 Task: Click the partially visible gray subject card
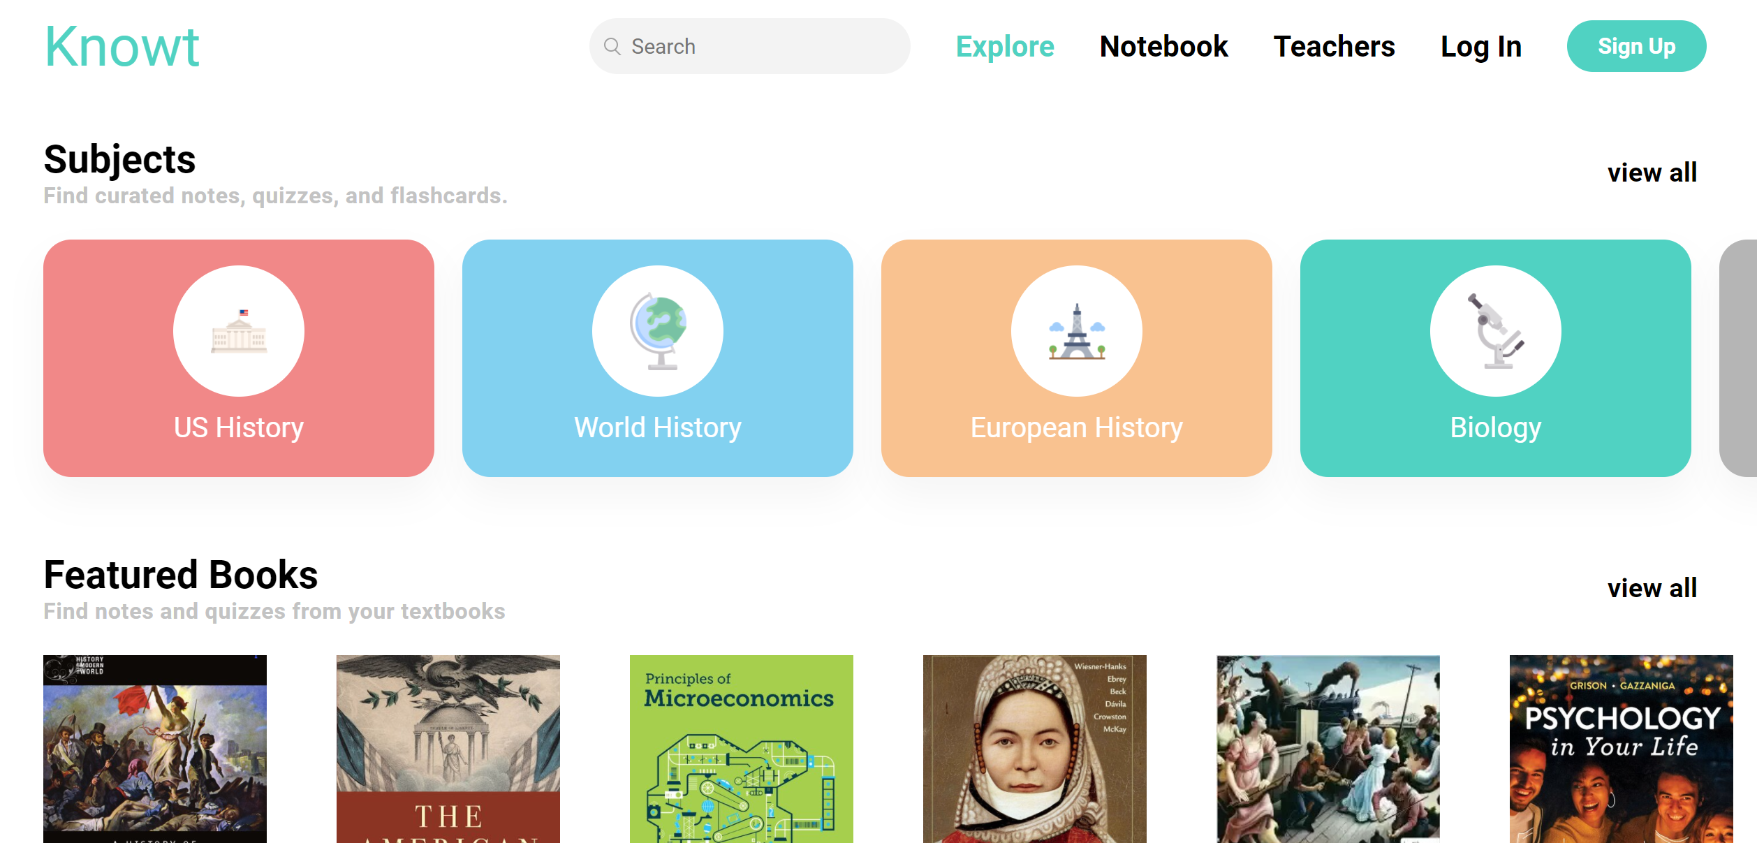point(1740,358)
